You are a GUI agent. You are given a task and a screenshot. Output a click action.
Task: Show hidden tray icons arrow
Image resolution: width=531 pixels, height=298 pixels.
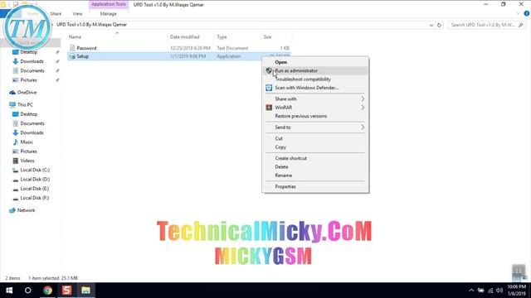(471, 291)
